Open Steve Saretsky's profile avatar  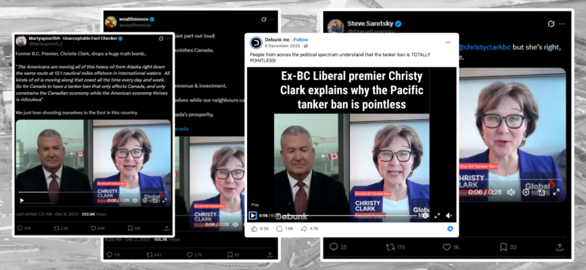(x=336, y=27)
